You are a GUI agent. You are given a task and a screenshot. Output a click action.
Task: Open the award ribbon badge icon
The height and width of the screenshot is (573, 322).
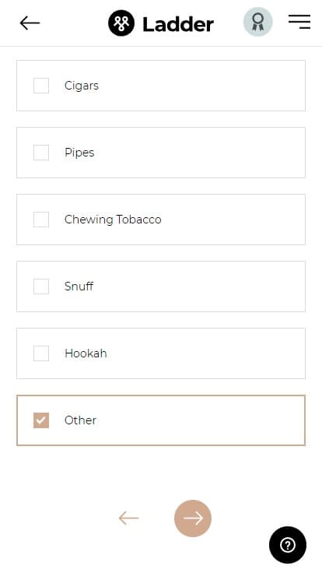point(257,22)
